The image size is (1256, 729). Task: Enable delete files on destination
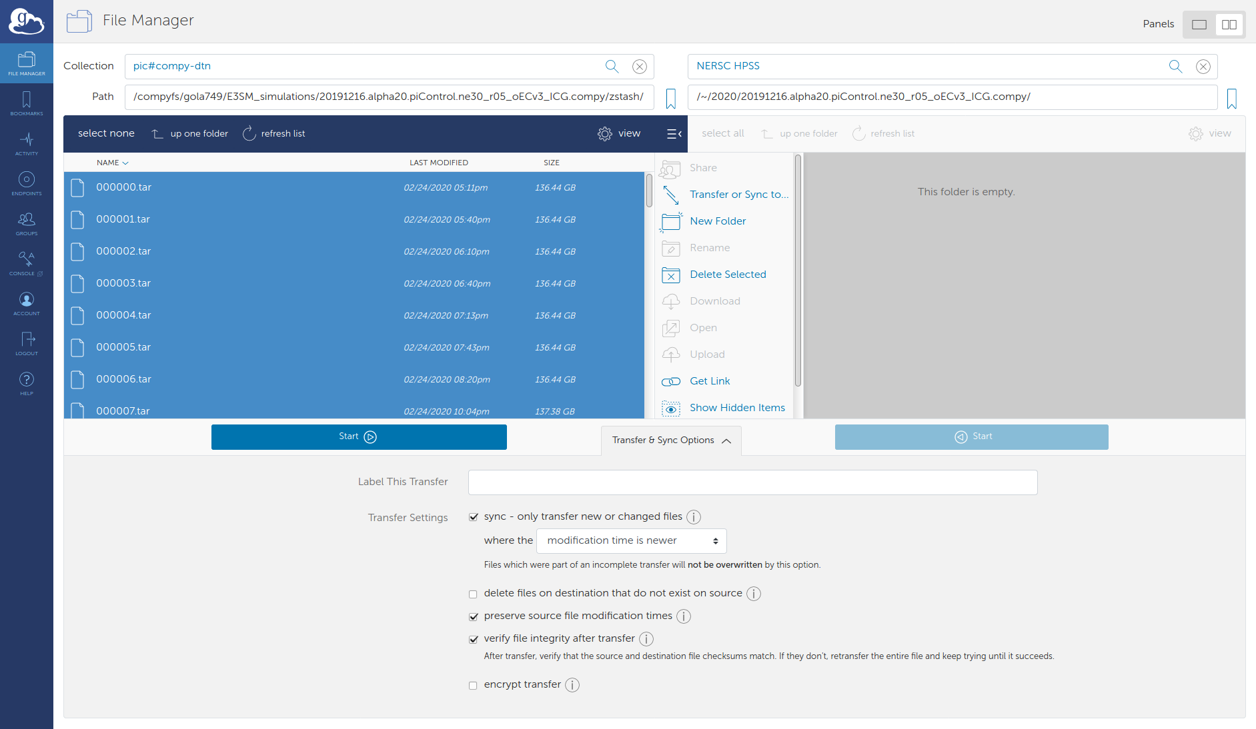[x=473, y=594]
